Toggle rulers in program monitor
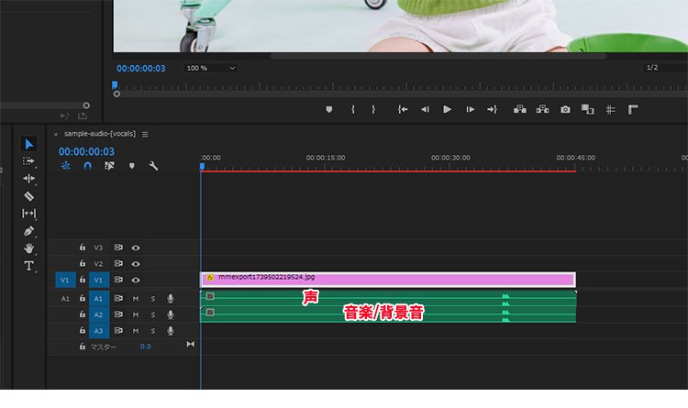 633,110
